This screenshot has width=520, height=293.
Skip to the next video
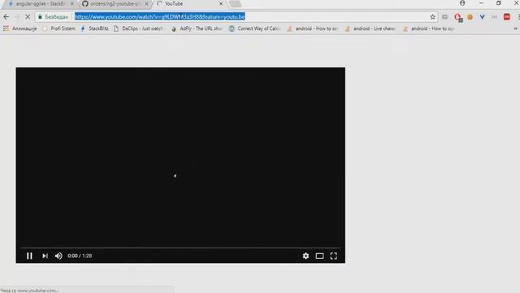pyautogui.click(x=45, y=256)
